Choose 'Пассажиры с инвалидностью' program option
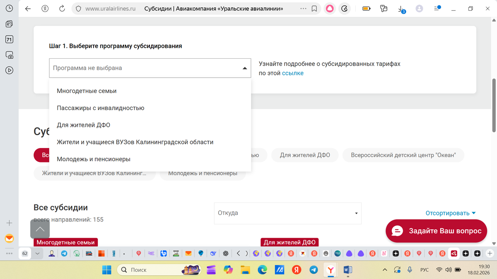The height and width of the screenshot is (279, 497). coord(101,107)
